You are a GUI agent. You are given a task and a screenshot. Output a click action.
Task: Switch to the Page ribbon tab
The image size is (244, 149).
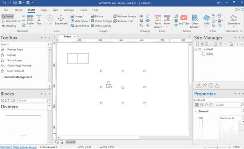point(44,10)
